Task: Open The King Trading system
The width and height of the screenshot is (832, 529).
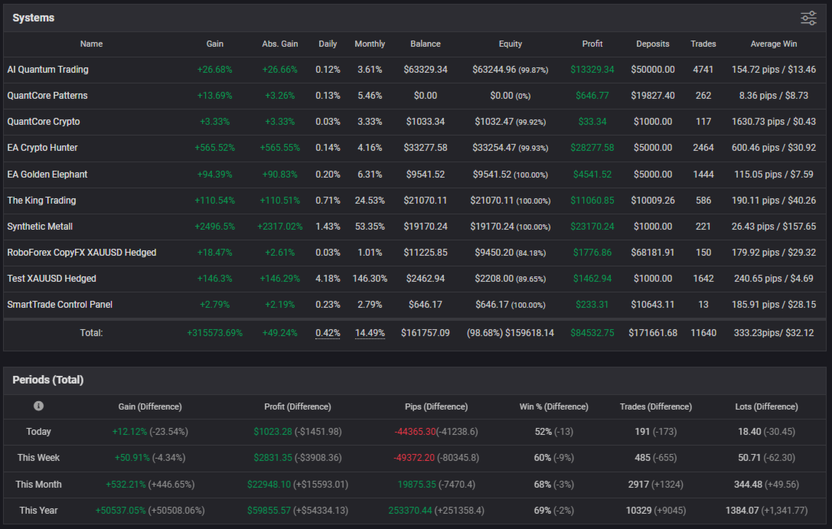Action: click(x=41, y=201)
